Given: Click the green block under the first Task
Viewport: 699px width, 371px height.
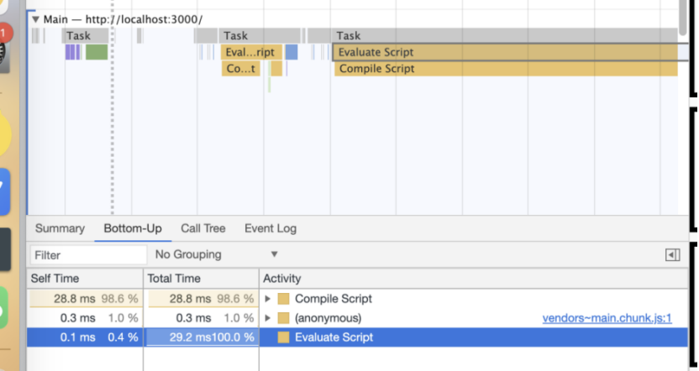Looking at the screenshot, I should pos(97,52).
